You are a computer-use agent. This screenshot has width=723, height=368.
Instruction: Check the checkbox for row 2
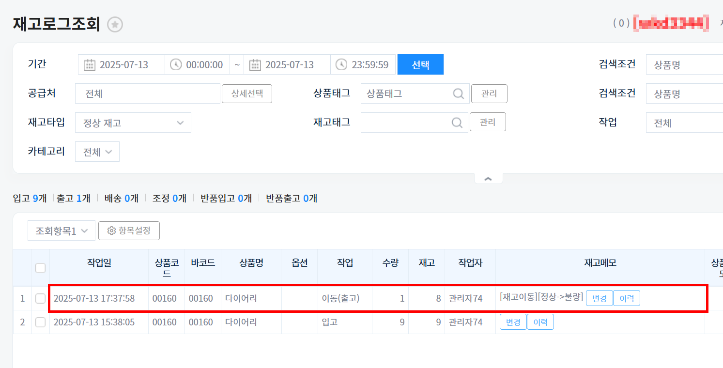pos(41,322)
